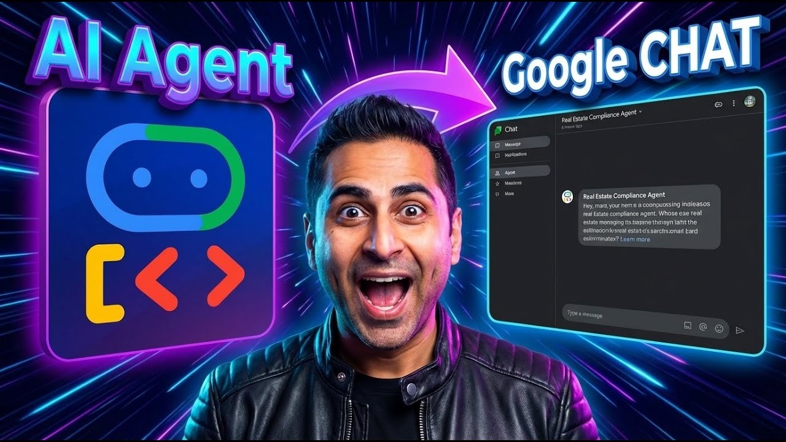Click the Agent person icon in sidebar
The height and width of the screenshot is (442, 786).
coord(497,173)
